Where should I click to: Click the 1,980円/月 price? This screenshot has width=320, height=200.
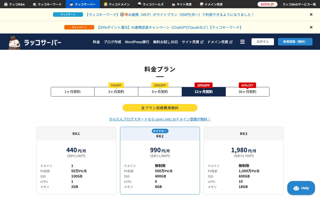pos(243,150)
